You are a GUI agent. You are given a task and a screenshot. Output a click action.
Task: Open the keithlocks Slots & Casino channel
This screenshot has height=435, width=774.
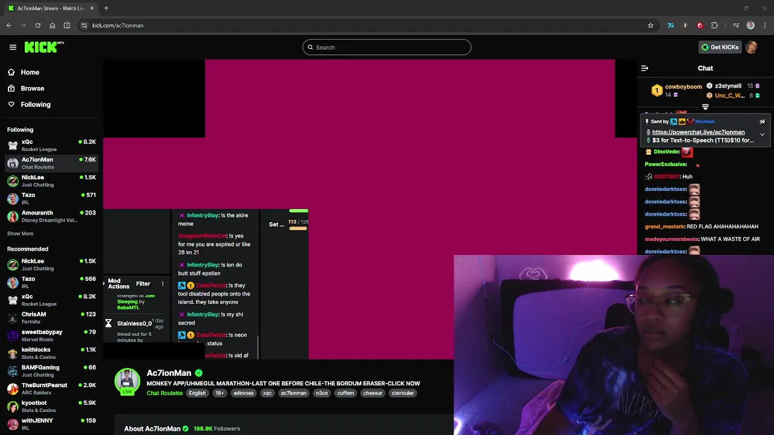[51, 353]
